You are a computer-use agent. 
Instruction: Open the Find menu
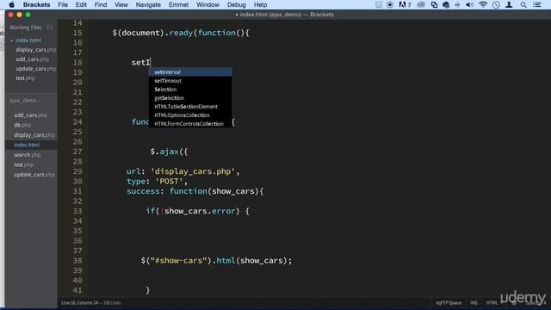(x=101, y=4)
